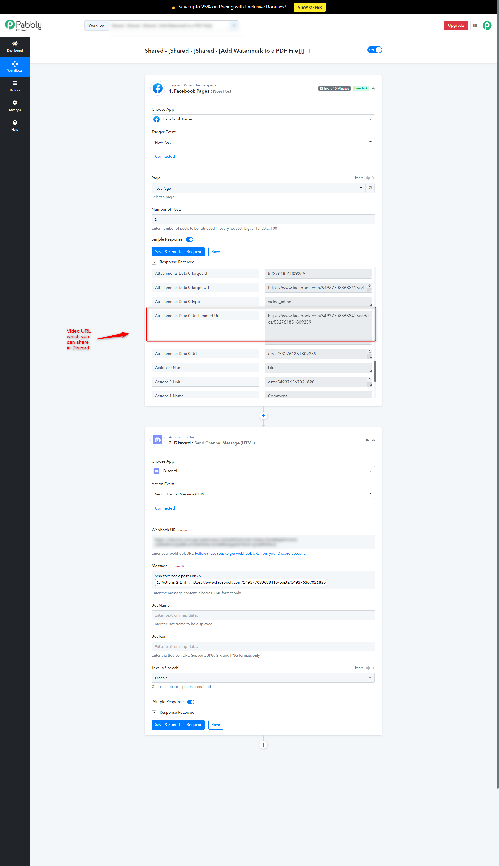Image resolution: width=499 pixels, height=866 pixels.
Task: Toggle the Map switch for Page
Action: point(370,178)
